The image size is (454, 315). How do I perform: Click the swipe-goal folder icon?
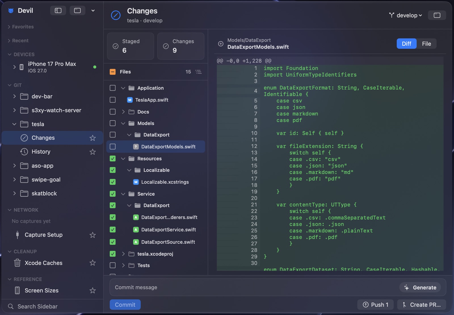24,179
